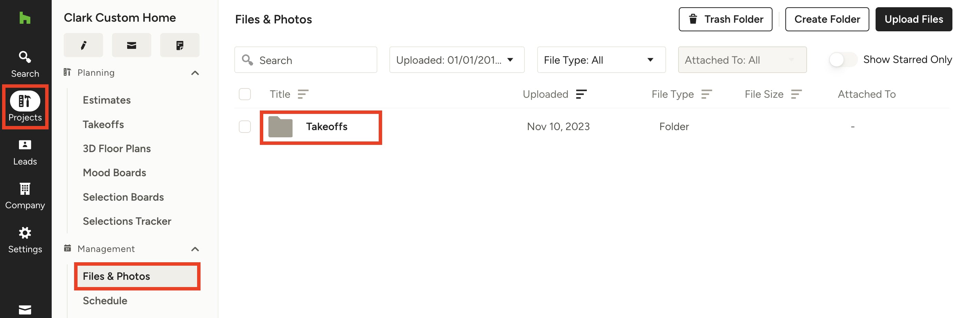Screen dimensions: 960x318
Task: Check the select-all checkbox in header
Action: pyautogui.click(x=245, y=94)
